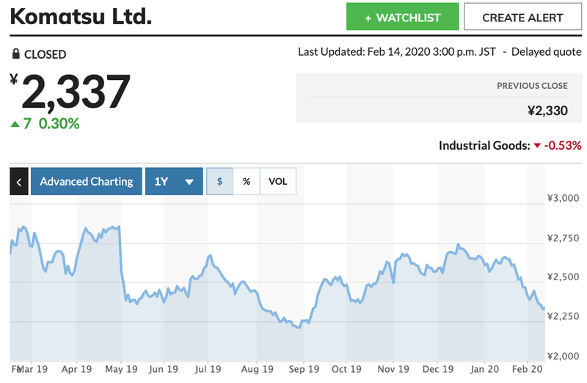Click the ¥2,500 axis label
Viewport: 587px width, 383px height.
pyautogui.click(x=563, y=277)
